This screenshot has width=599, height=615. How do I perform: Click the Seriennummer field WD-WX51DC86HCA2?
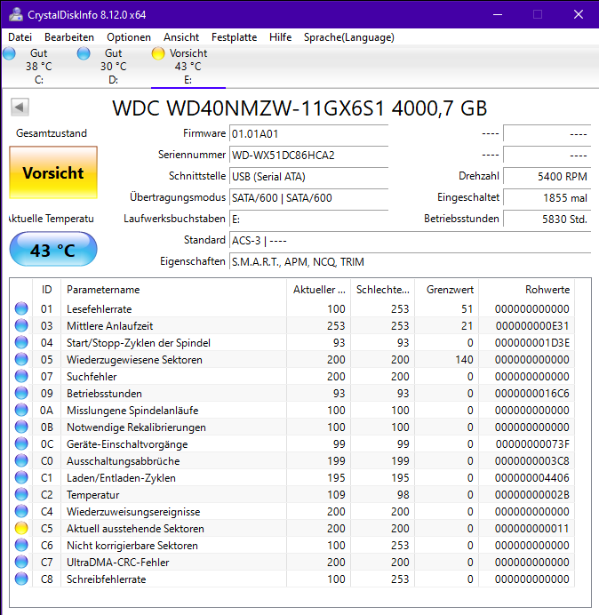click(x=308, y=155)
